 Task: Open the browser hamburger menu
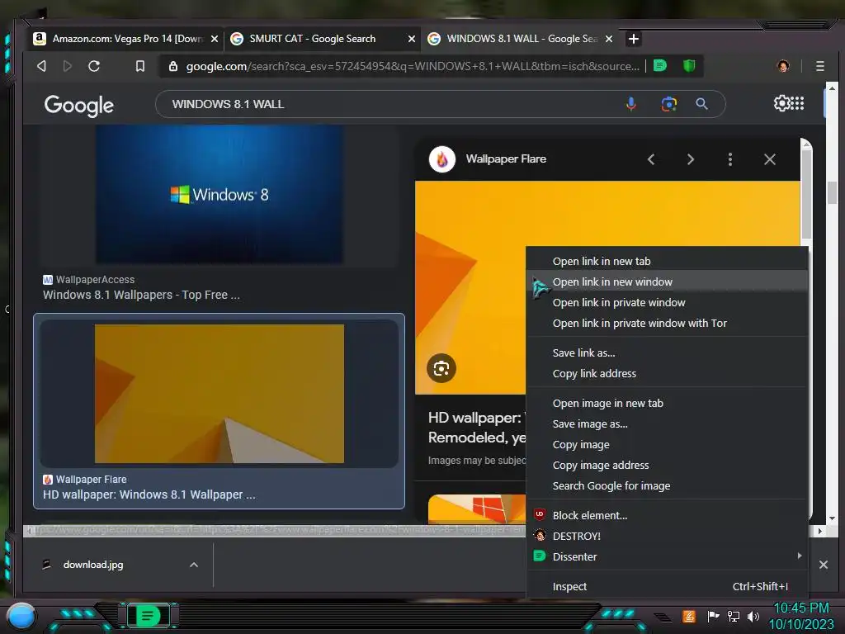click(x=819, y=66)
